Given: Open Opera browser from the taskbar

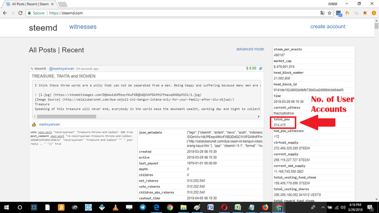Looking at the screenshot, I should [x=224, y=208].
